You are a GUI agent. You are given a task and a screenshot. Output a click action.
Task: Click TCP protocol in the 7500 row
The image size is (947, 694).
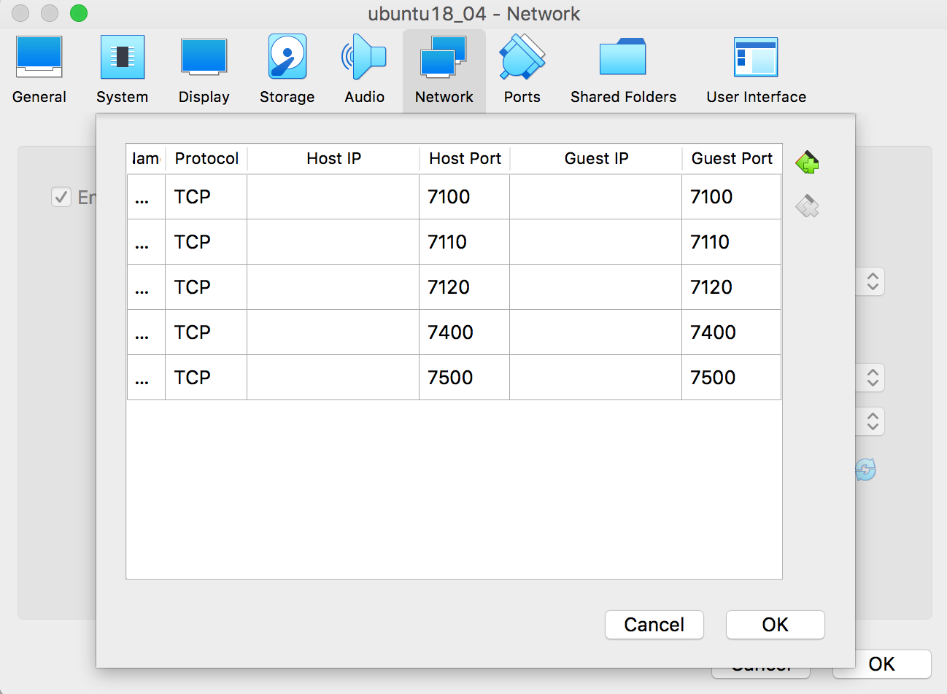pyautogui.click(x=206, y=378)
